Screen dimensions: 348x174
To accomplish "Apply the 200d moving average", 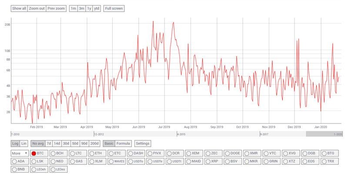I will [x=94, y=143].
